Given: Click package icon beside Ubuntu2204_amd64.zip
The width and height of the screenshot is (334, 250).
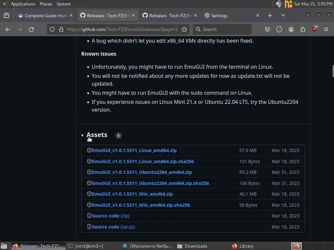Looking at the screenshot, I should click(x=89, y=172).
